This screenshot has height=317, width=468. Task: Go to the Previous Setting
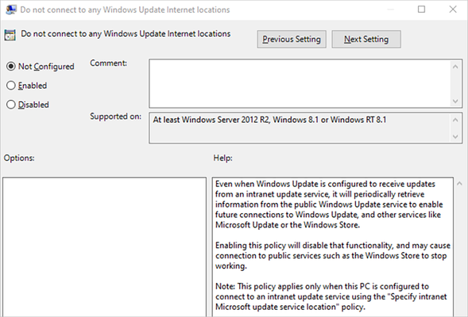[x=292, y=39]
